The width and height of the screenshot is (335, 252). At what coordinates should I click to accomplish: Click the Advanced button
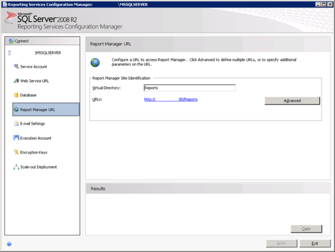point(292,100)
